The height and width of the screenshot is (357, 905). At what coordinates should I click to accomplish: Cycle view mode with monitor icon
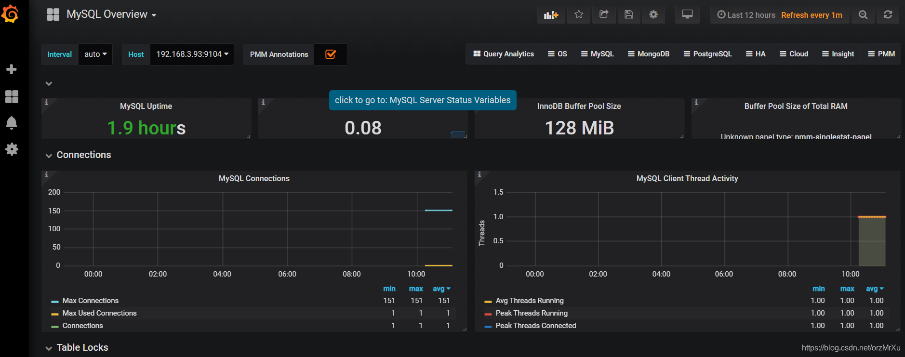tap(687, 15)
